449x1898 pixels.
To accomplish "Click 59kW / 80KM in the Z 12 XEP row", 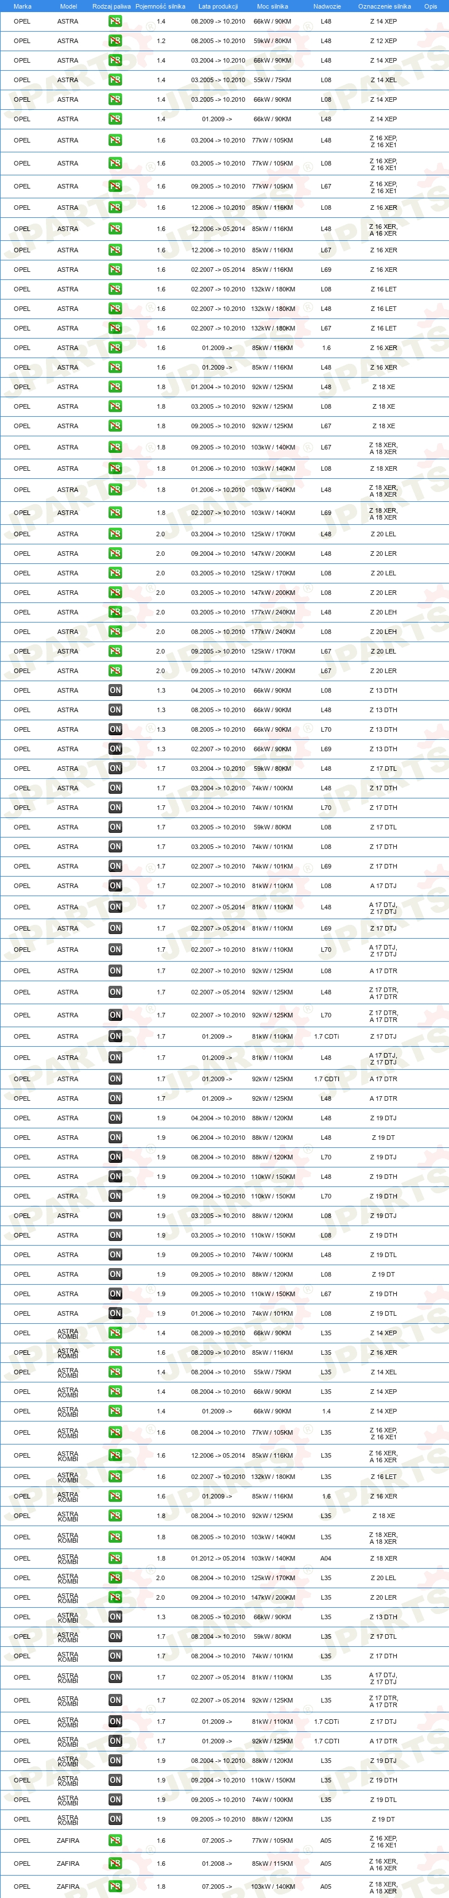I will click(x=272, y=41).
